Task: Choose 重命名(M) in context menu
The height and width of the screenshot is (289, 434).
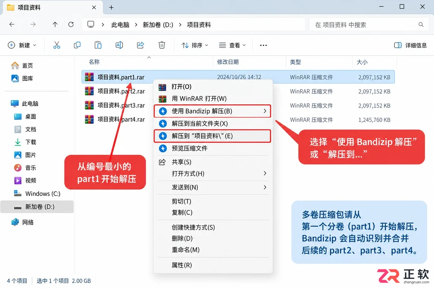Action: (212, 250)
